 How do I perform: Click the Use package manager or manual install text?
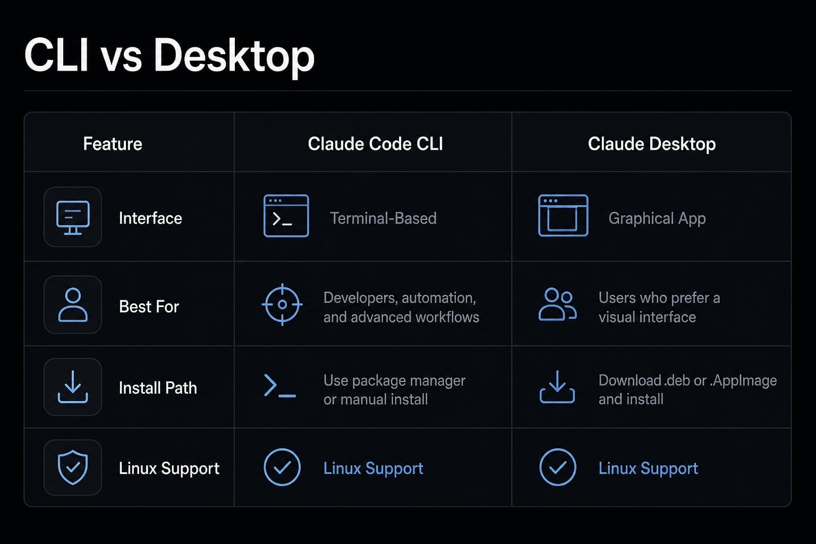point(394,390)
